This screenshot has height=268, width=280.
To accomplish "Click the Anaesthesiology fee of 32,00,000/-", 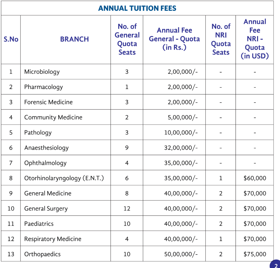I will click(181, 148).
